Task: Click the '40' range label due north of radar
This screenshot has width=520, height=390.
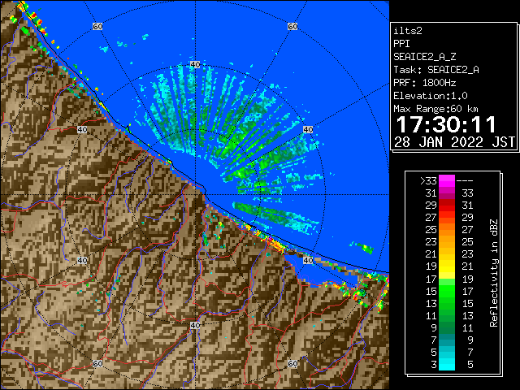Action: [x=195, y=64]
